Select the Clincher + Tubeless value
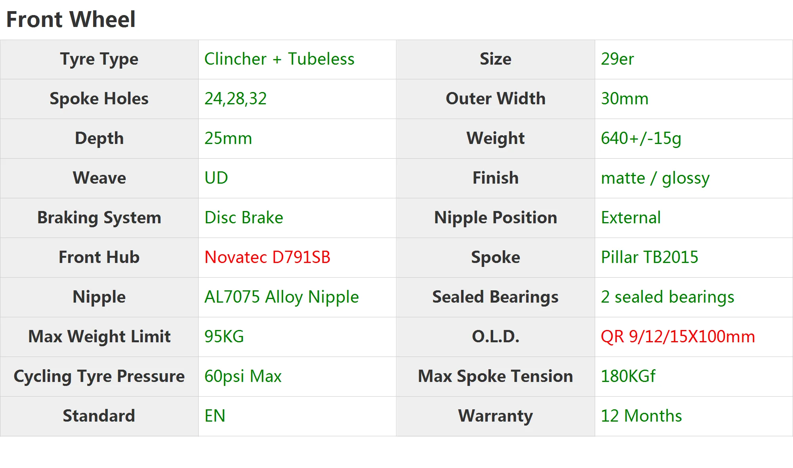The image size is (793, 468). tap(279, 59)
